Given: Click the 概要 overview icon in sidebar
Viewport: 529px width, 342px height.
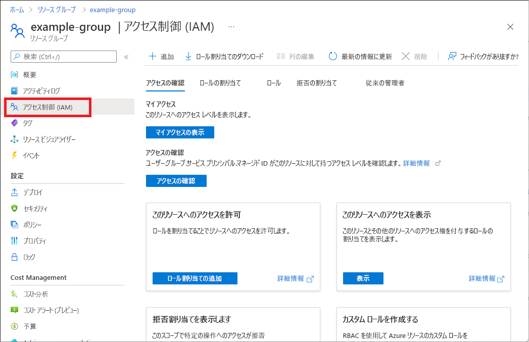Looking at the screenshot, I should pos(14,75).
